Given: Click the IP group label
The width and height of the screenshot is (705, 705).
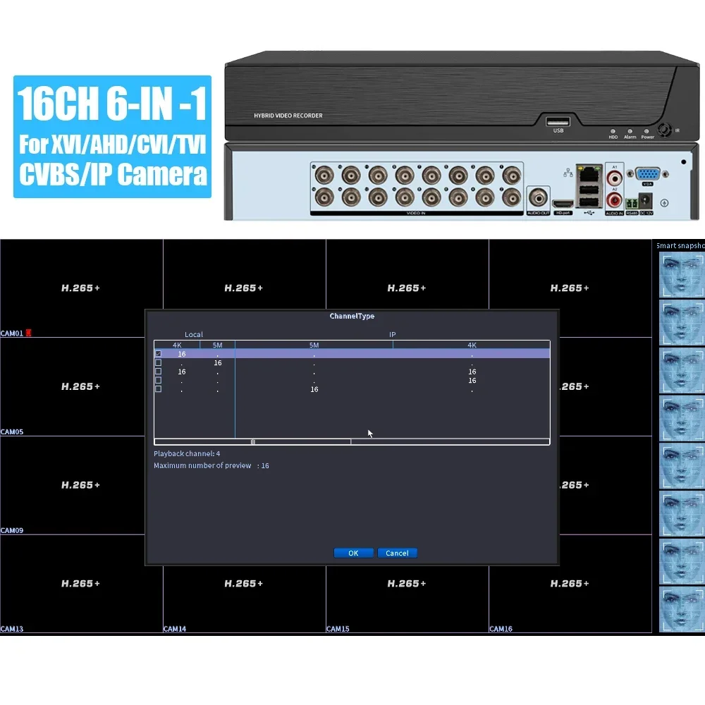Looking at the screenshot, I should (x=393, y=334).
